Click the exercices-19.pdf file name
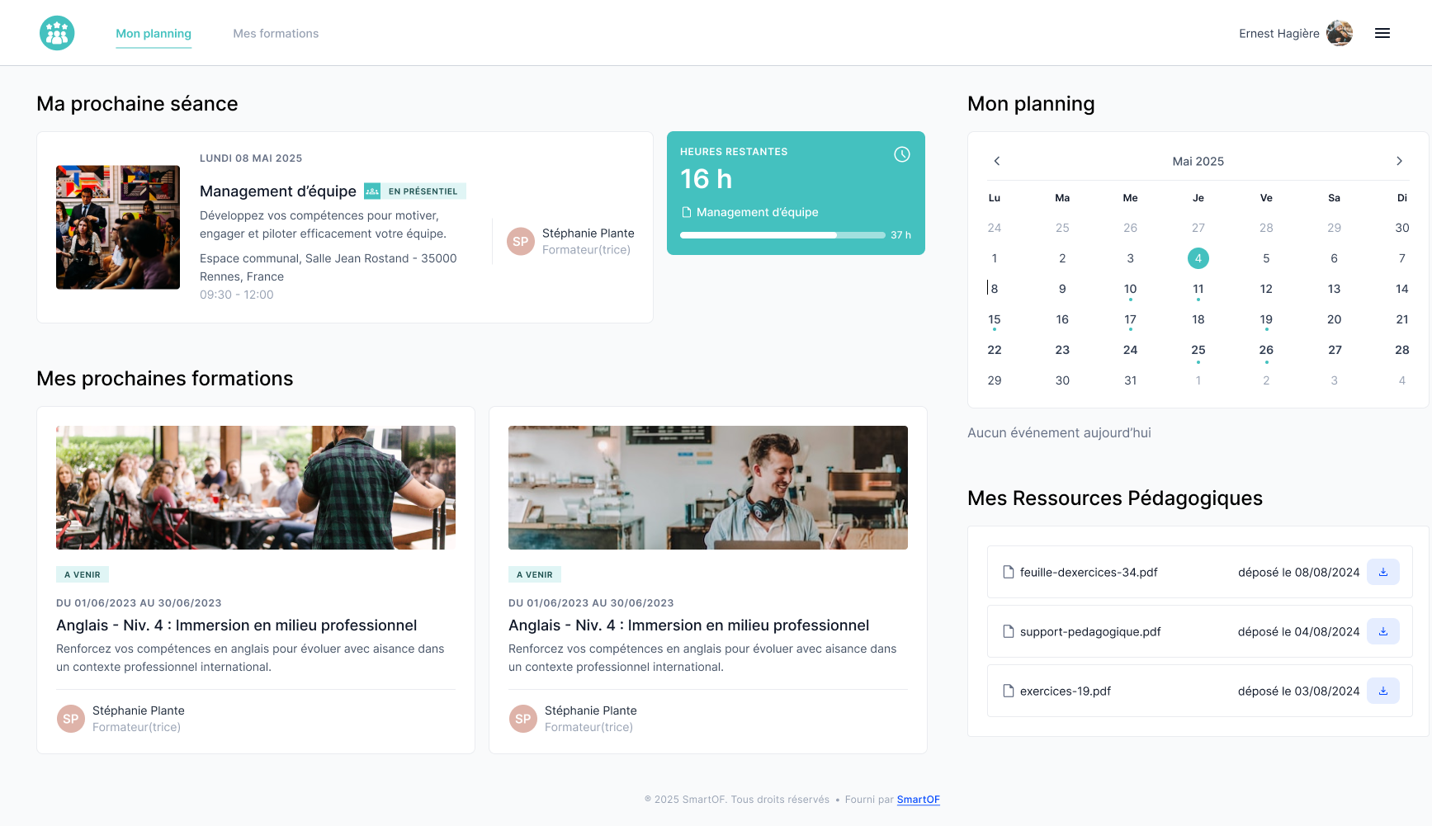Screen dimensions: 1432x826 [1066, 691]
